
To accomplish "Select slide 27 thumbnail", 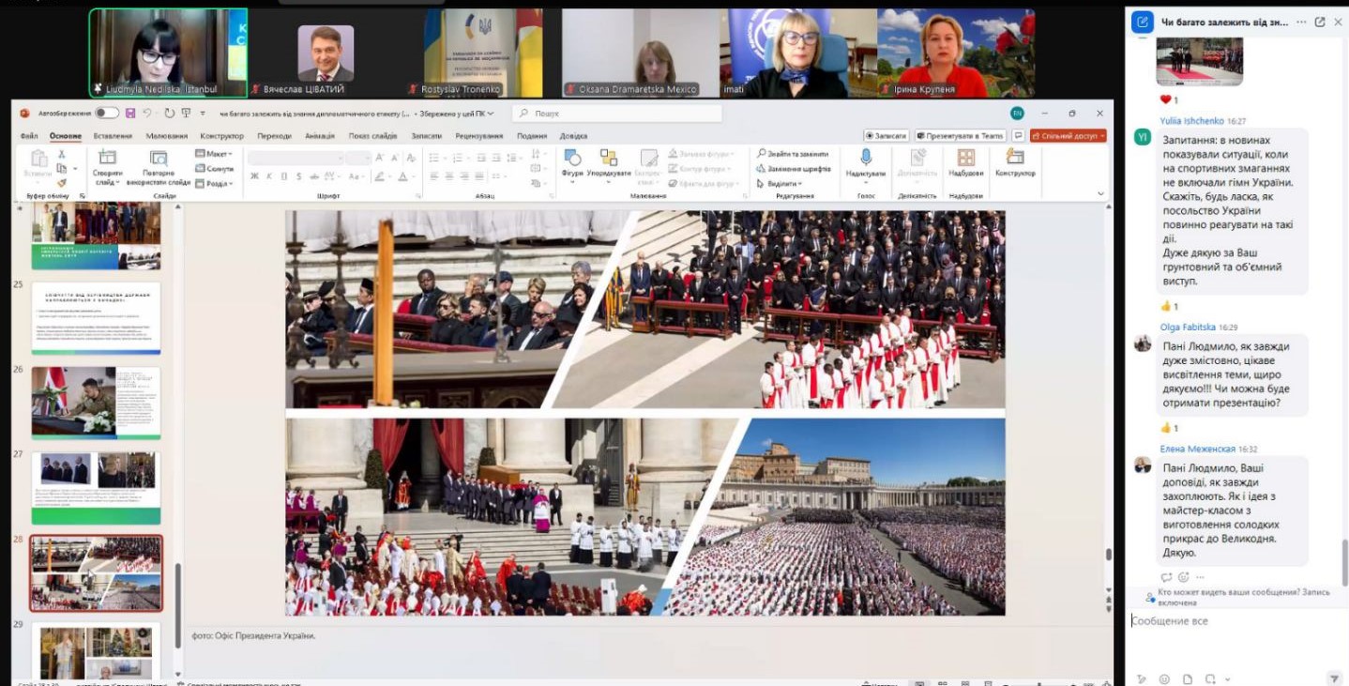I will (x=96, y=488).
